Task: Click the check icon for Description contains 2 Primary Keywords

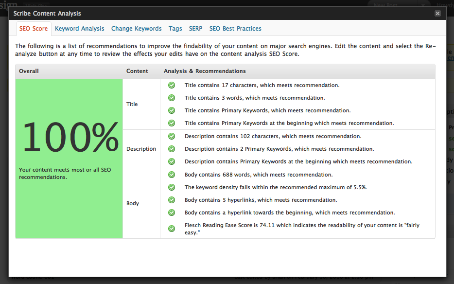Action: point(172,149)
